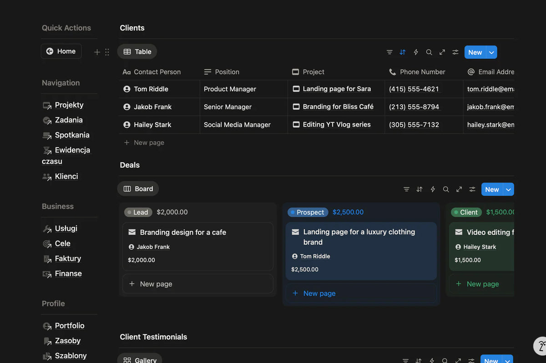The height and width of the screenshot is (363, 546).
Task: Open dropdown arrow next to Deals New button
Action: click(508, 189)
